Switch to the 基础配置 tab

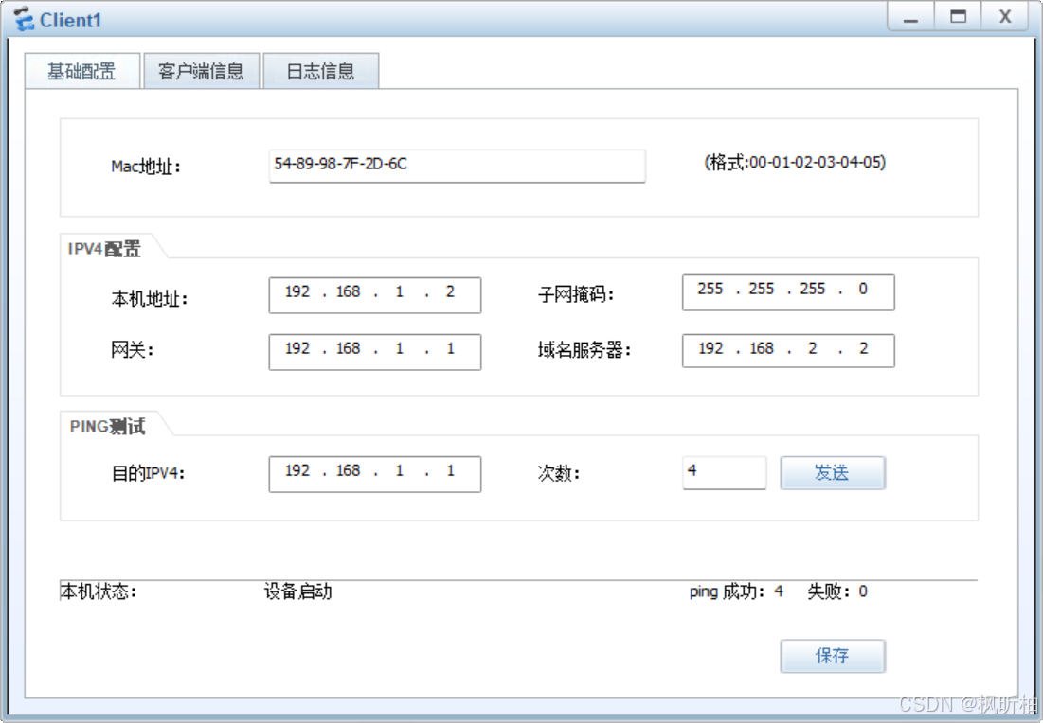(81, 71)
